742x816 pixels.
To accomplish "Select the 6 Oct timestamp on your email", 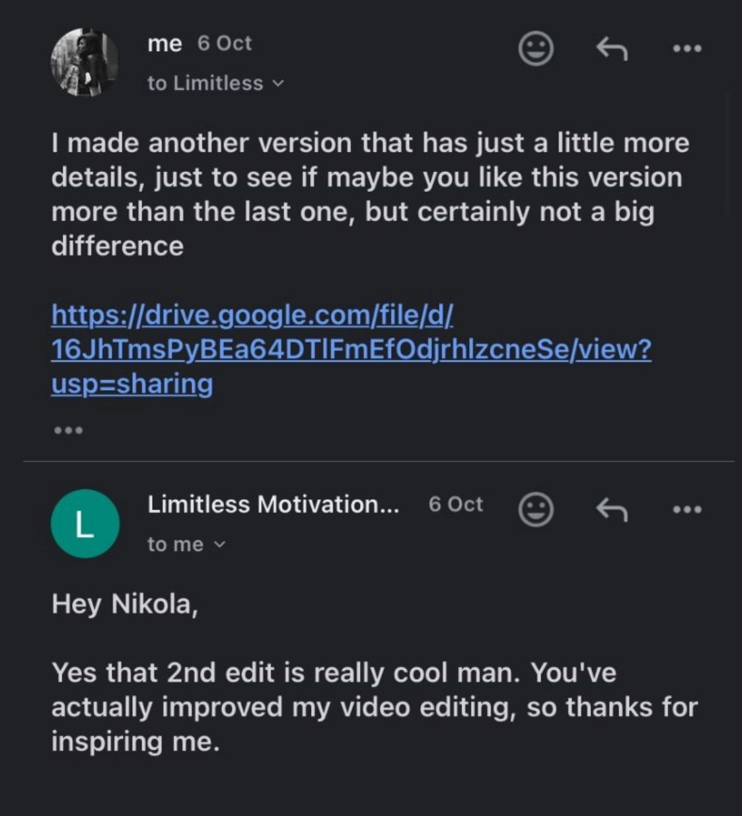I will [224, 44].
